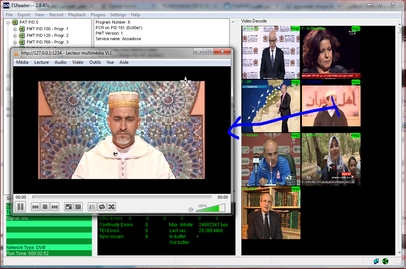Select the PMT PID 120 - Progr. 2 item
The height and width of the screenshot is (269, 406).
coord(47,35)
